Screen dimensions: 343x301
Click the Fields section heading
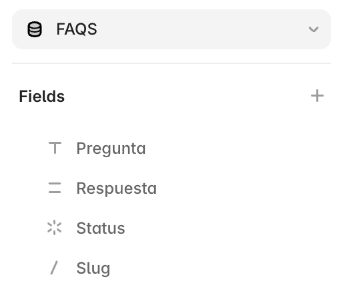pos(42,96)
